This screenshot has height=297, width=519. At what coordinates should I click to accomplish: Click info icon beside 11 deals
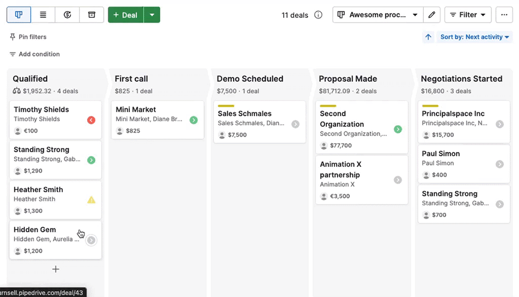[x=318, y=15]
